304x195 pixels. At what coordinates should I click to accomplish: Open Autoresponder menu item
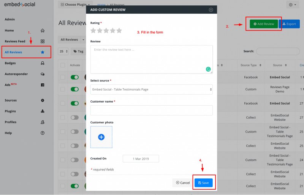[16, 74]
